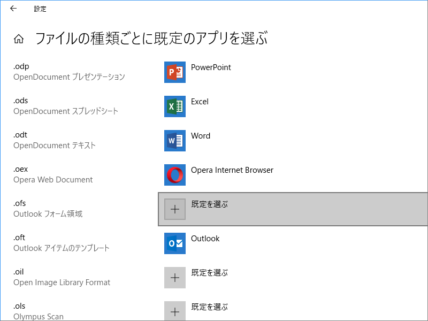The image size is (428, 321).
Task: Change Opera Internet Browser default for .oex
Action: point(232,170)
